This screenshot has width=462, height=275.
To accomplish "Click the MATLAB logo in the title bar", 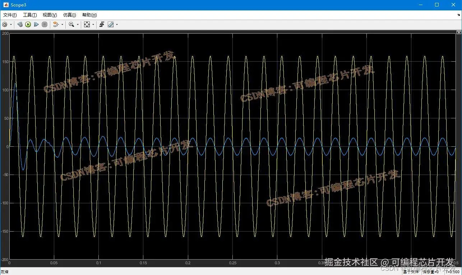I will click(6, 5).
